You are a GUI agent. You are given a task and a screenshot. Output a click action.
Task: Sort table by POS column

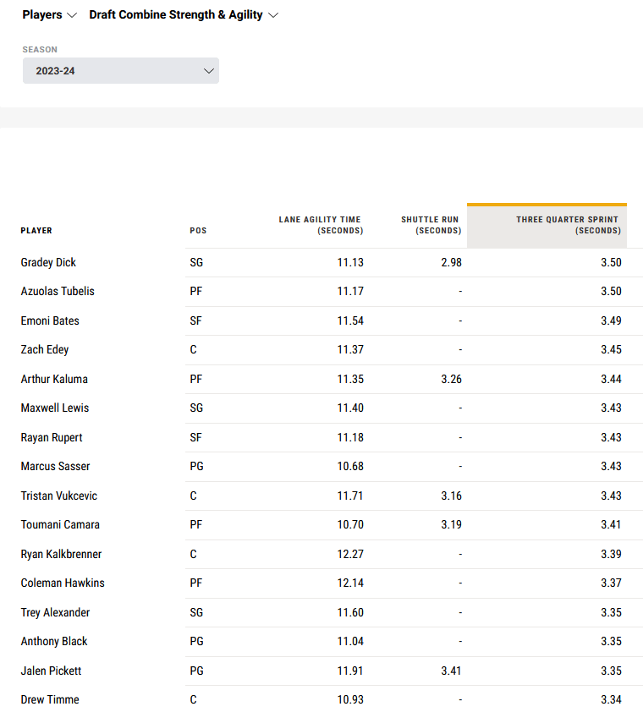pos(198,231)
